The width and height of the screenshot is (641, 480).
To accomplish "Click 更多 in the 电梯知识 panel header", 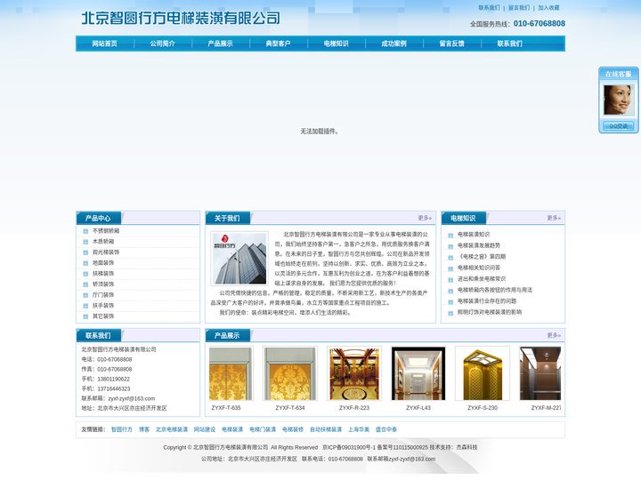I will pyautogui.click(x=554, y=218).
